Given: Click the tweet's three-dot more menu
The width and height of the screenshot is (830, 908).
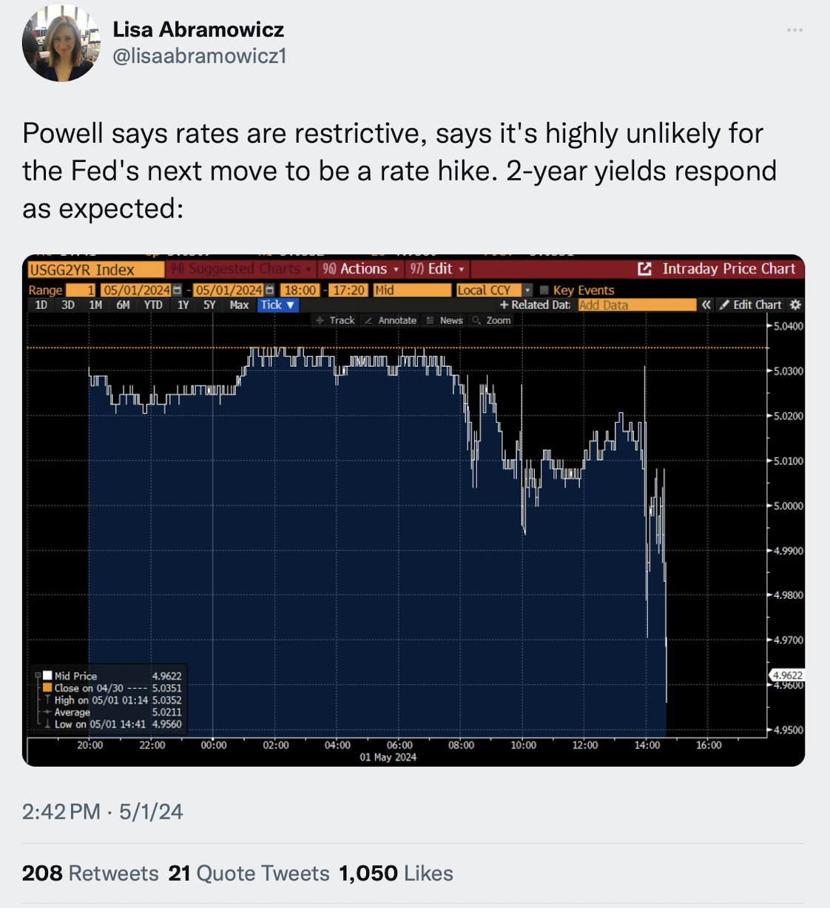Looking at the screenshot, I should click(794, 30).
